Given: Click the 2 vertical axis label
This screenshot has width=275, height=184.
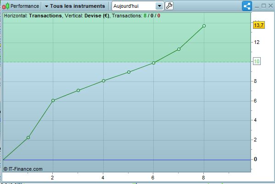Looking at the screenshot, I should (x=255, y=140).
